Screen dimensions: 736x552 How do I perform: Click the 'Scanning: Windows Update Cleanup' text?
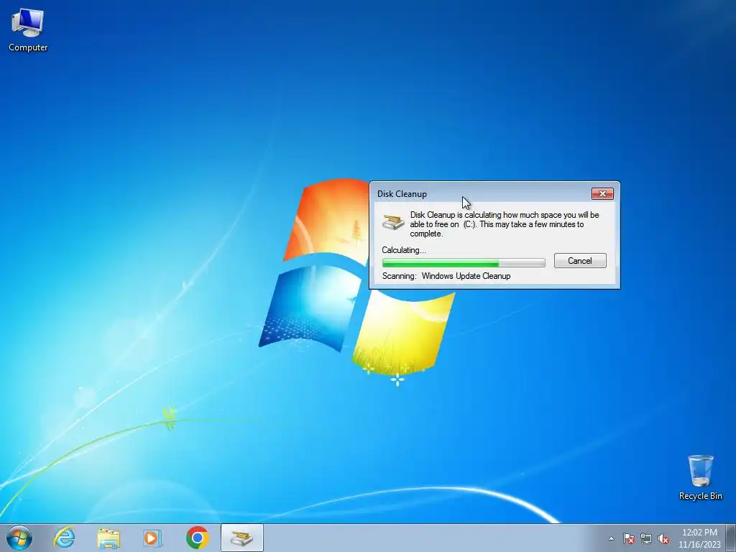tap(446, 276)
